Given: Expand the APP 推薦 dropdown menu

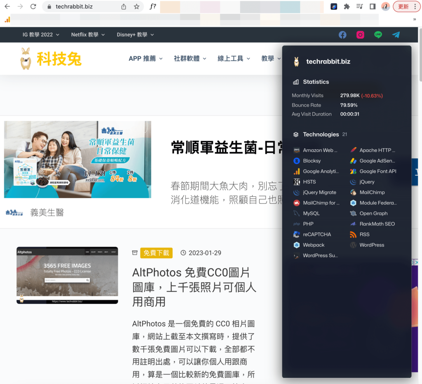Looking at the screenshot, I should [x=145, y=59].
